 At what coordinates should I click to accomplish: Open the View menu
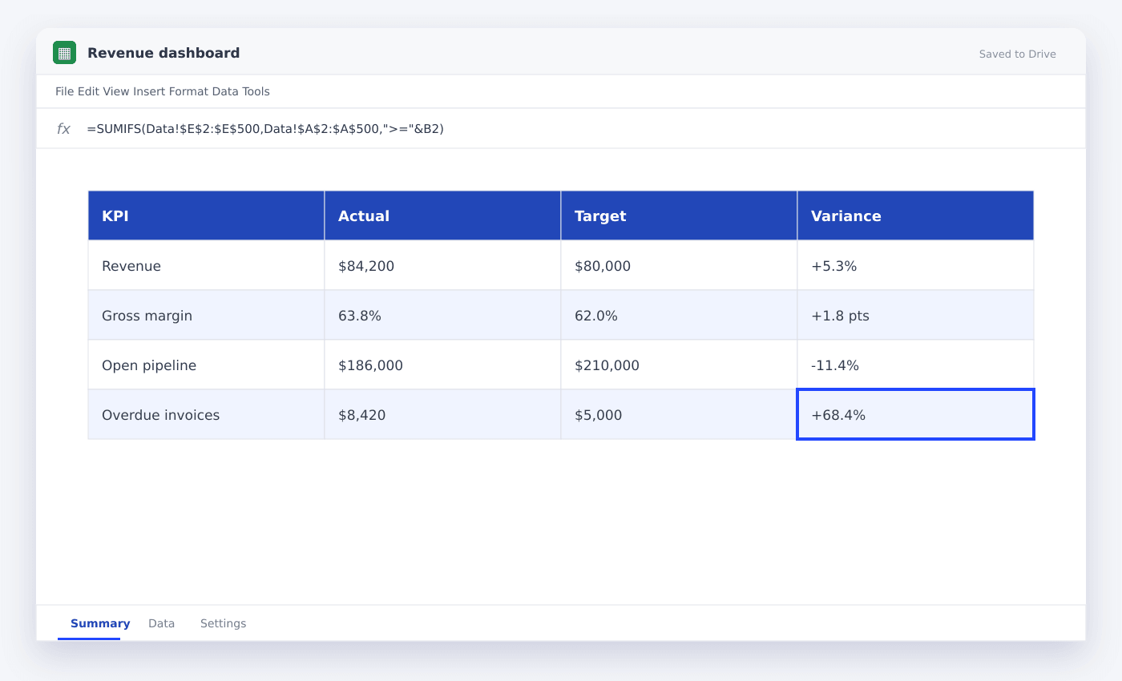[116, 91]
